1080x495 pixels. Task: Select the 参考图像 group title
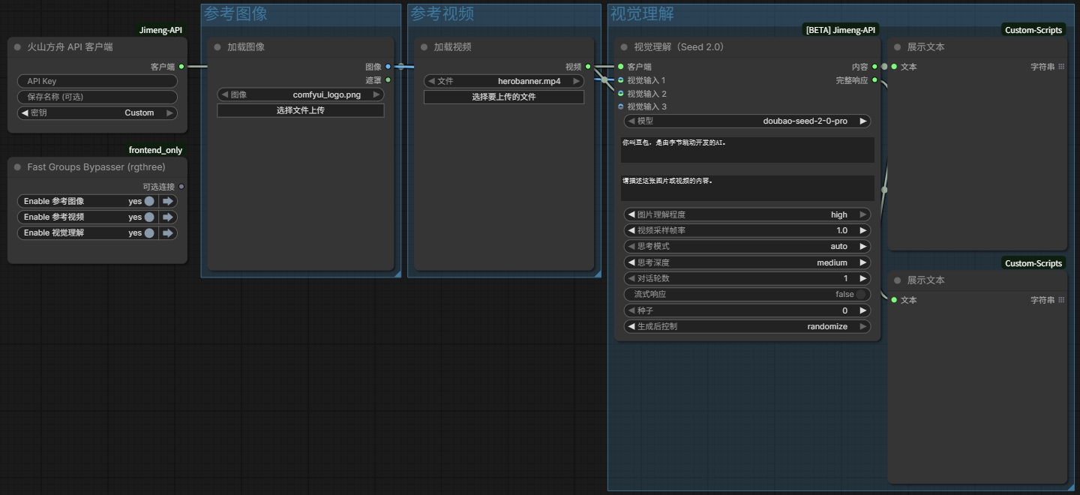(235, 13)
